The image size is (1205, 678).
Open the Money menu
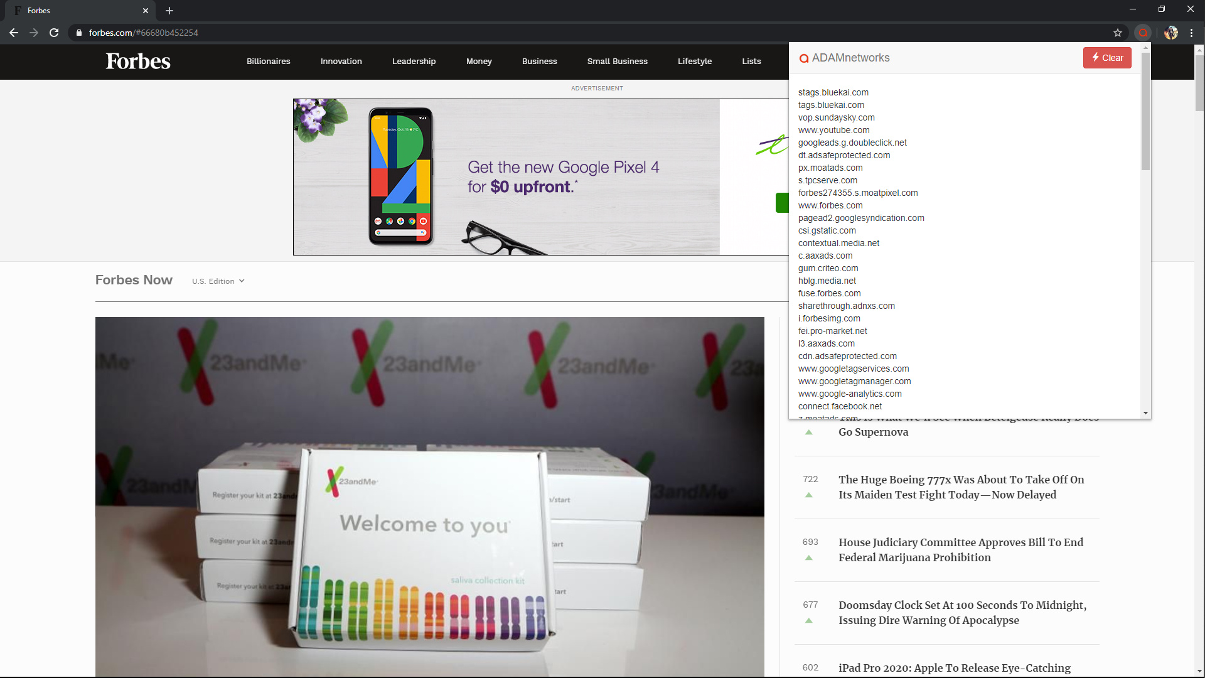(479, 61)
